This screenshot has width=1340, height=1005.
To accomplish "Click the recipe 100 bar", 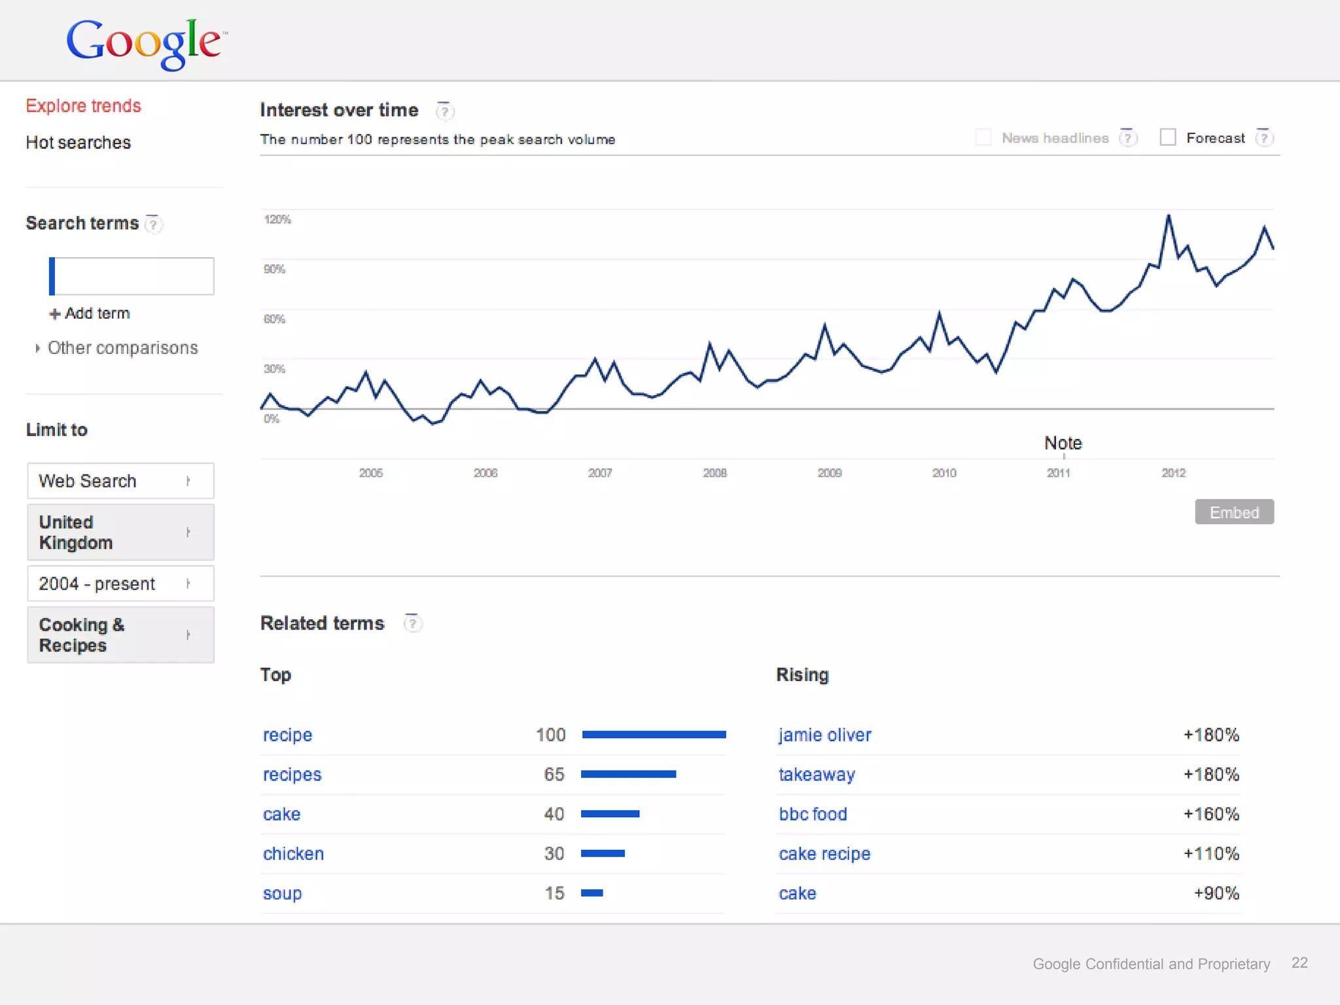I will click(x=654, y=735).
